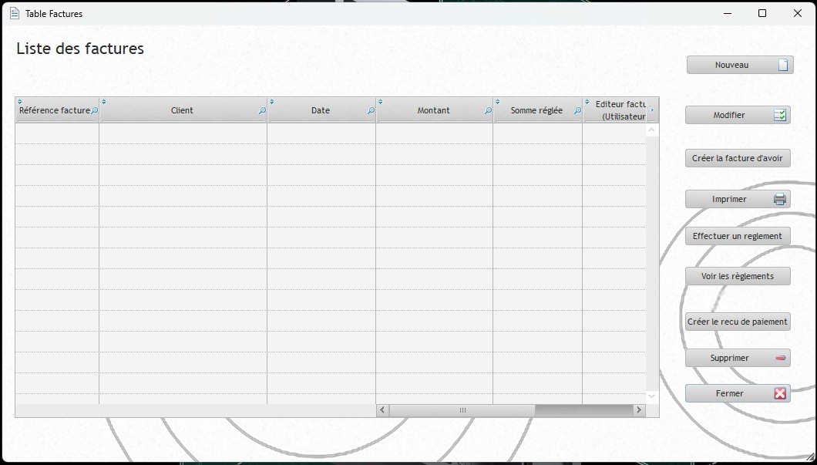Click the horizontal scrollbar left arrow

[383, 410]
